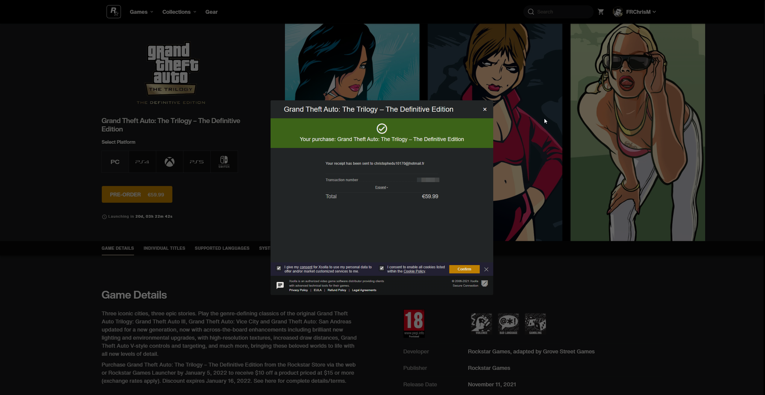765x395 pixels.
Task: Toggle Xsolla personal data consent checkbox
Action: coord(279,268)
